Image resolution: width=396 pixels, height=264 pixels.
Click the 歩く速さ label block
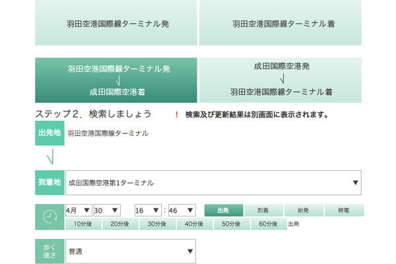pyautogui.click(x=49, y=251)
